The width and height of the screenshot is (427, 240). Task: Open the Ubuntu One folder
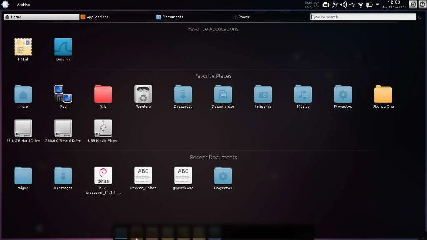coord(383,97)
